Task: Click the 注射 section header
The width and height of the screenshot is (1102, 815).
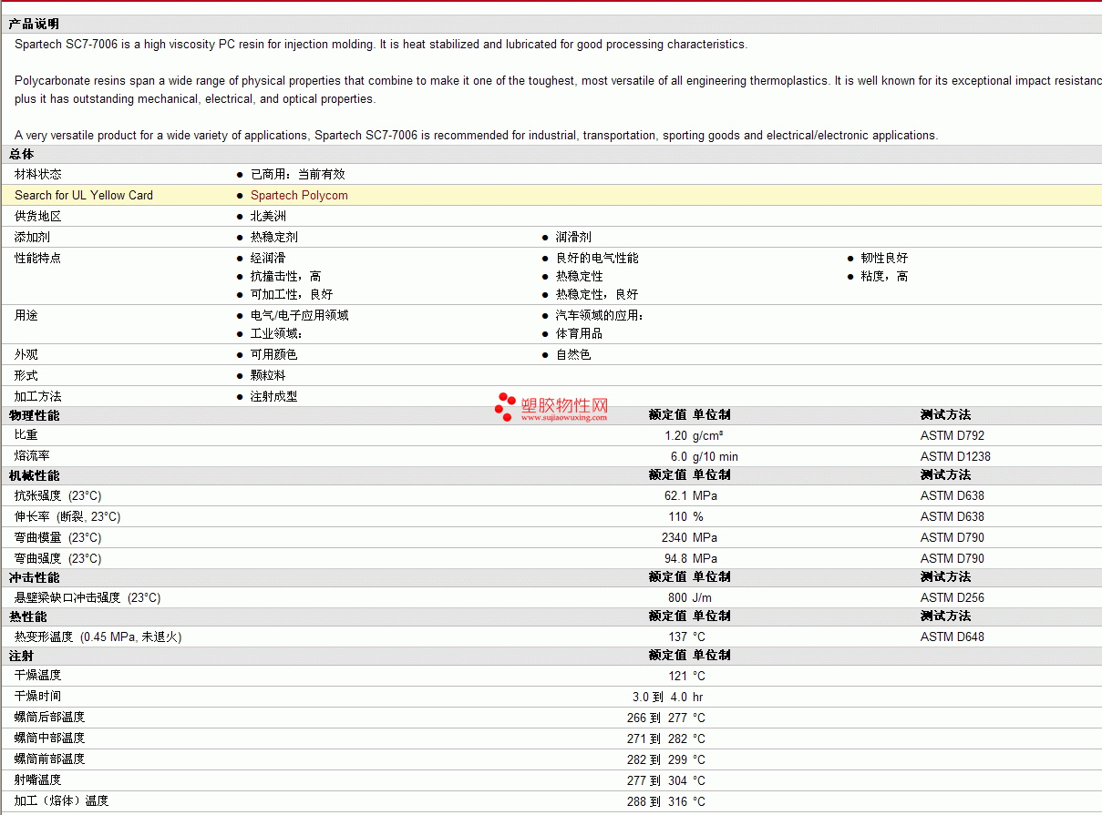Action: [x=21, y=656]
